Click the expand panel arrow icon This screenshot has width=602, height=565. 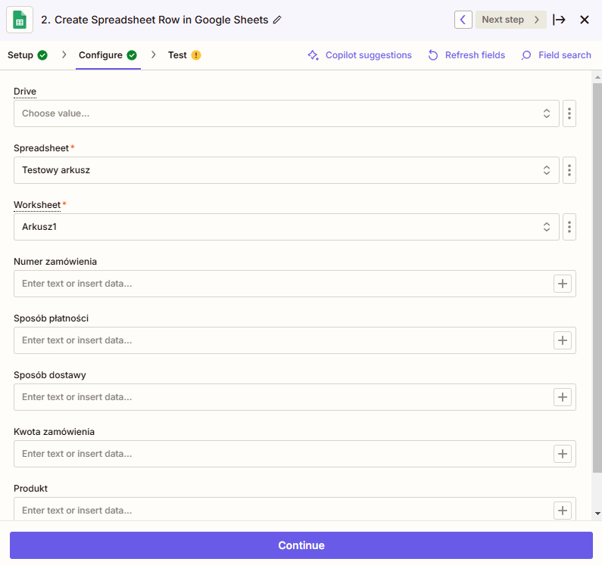(560, 20)
